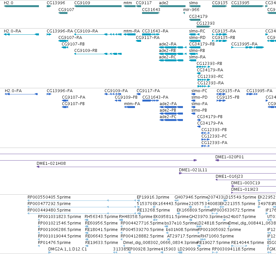Click transcript CG13995-RA
The height and width of the screenshot is (254, 276).
pos(248,47)
